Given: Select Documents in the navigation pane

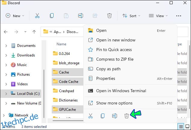Looking at the screenshot, I should 26,46.
